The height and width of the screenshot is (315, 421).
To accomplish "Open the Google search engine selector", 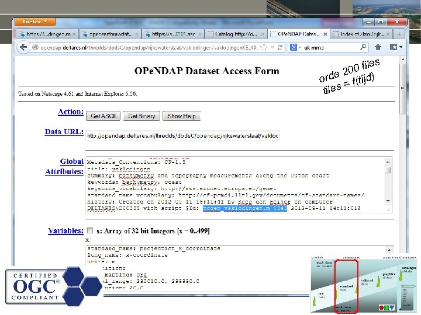I will tap(295, 47).
